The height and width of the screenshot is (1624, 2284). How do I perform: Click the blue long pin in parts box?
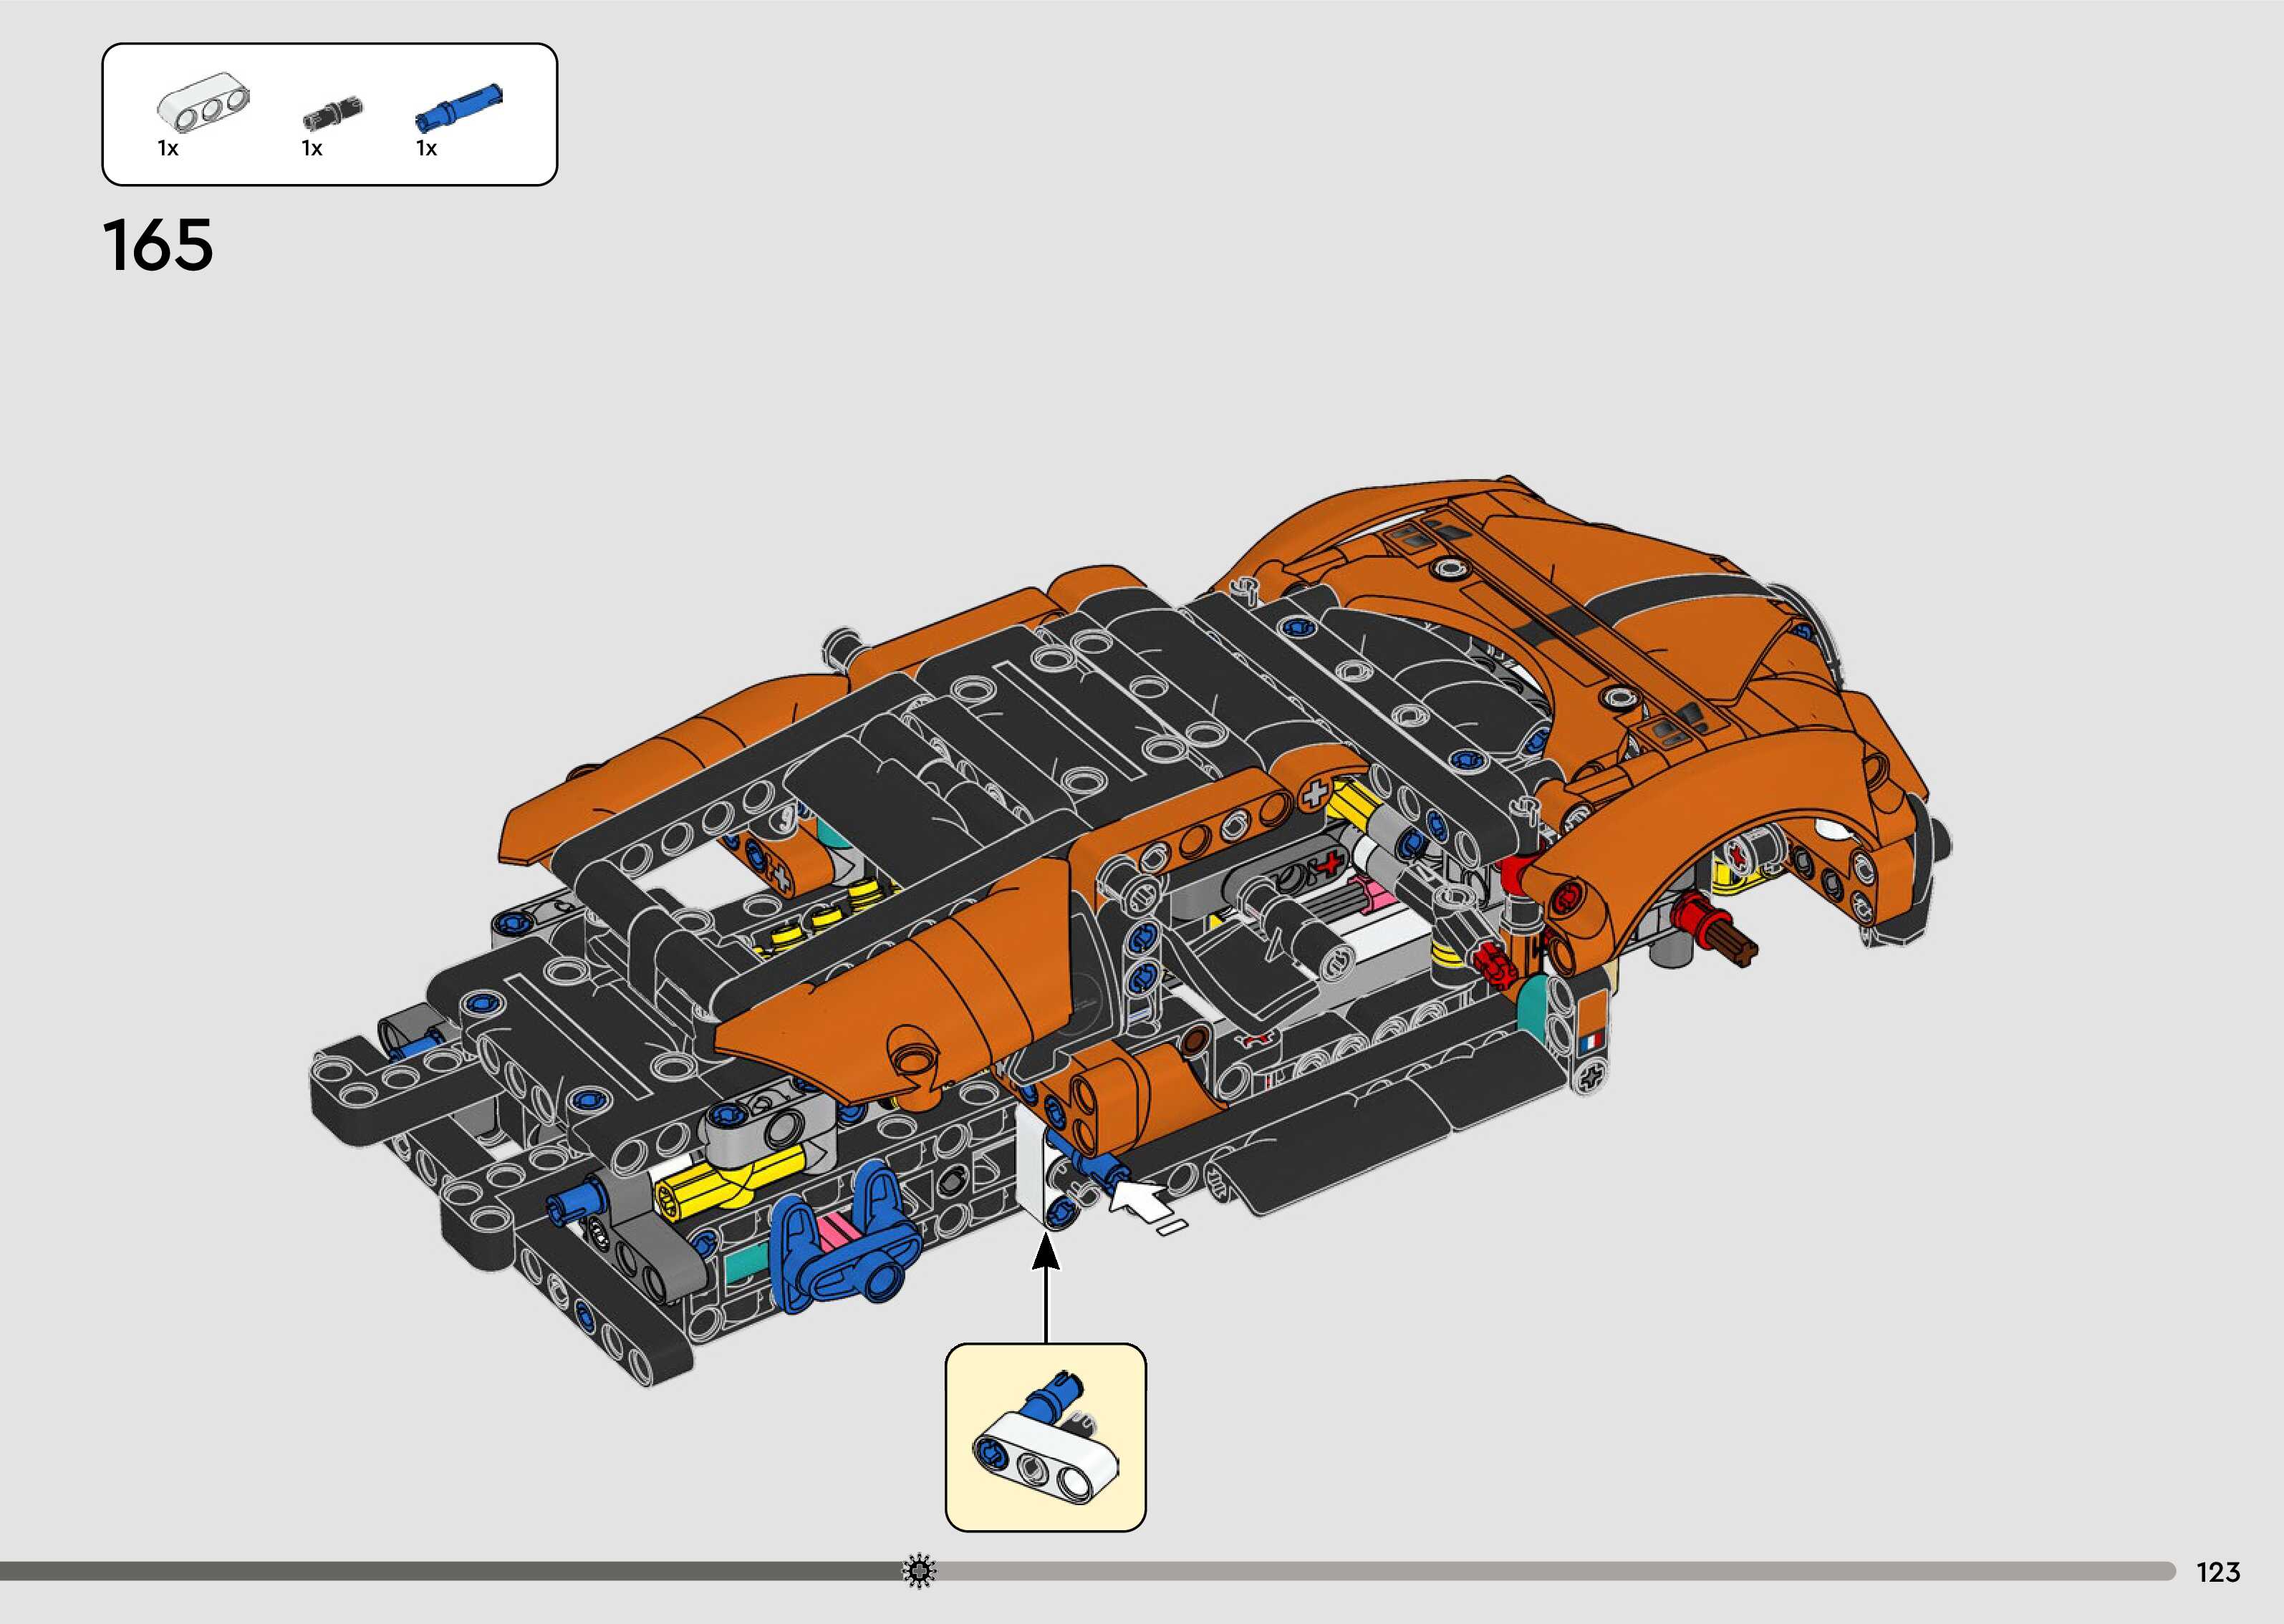[458, 107]
